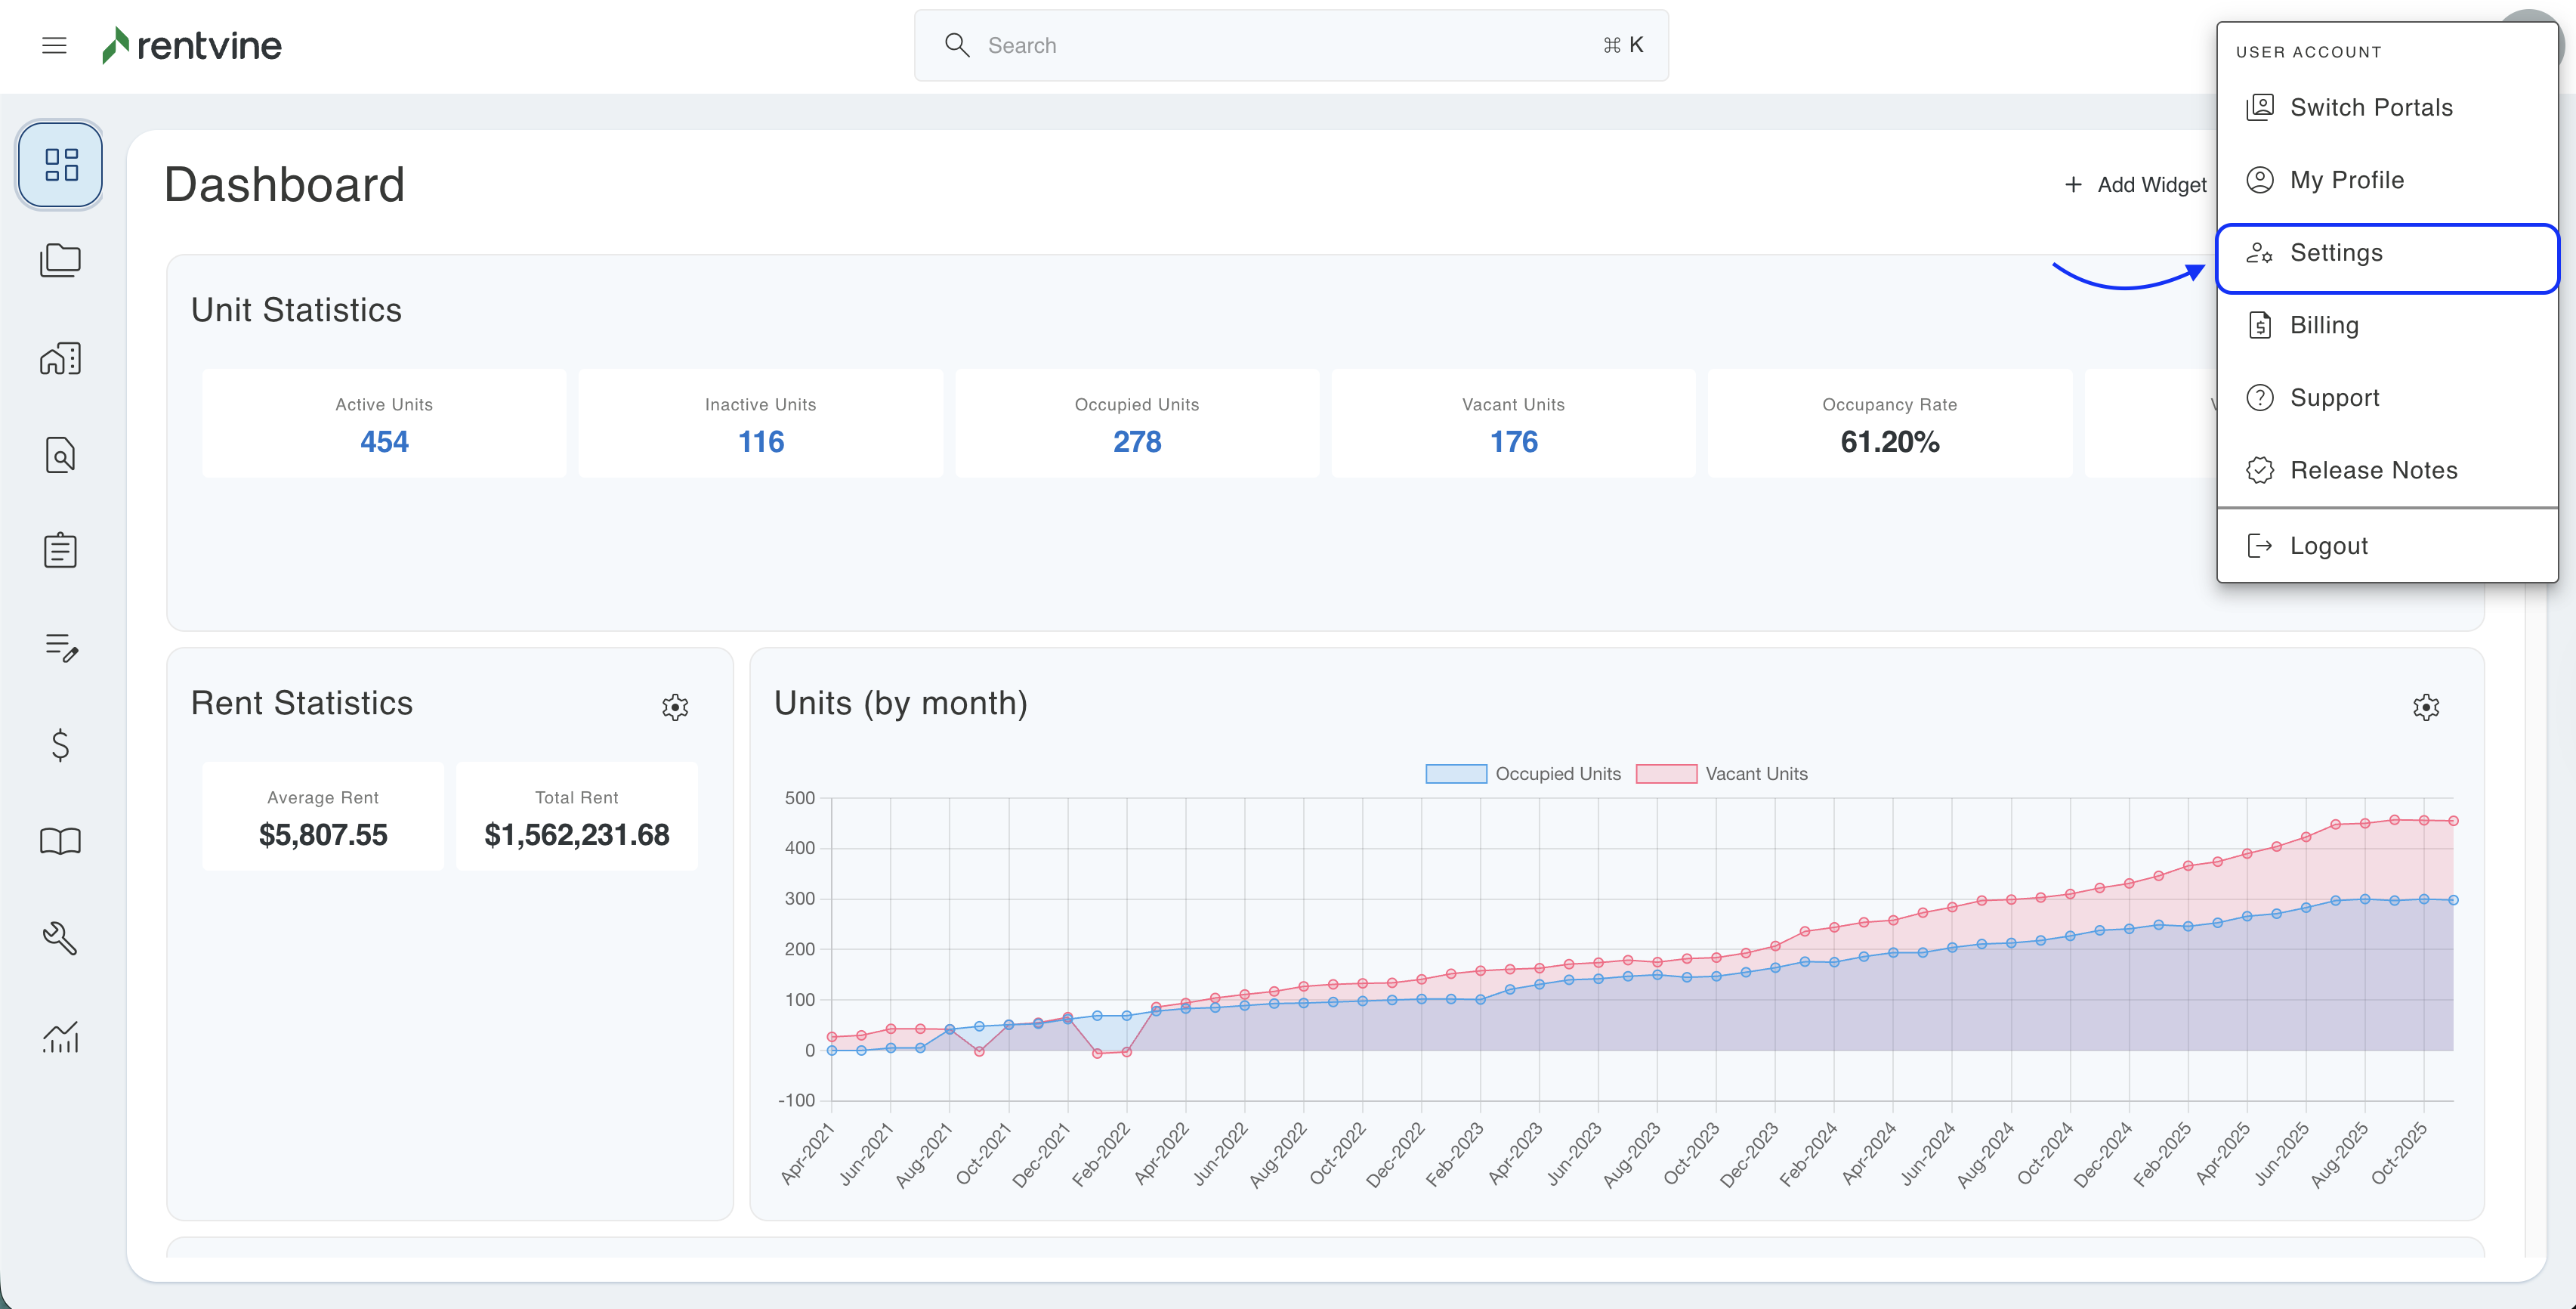
Task: Toggle Occupied Units legend series
Action: click(1523, 774)
